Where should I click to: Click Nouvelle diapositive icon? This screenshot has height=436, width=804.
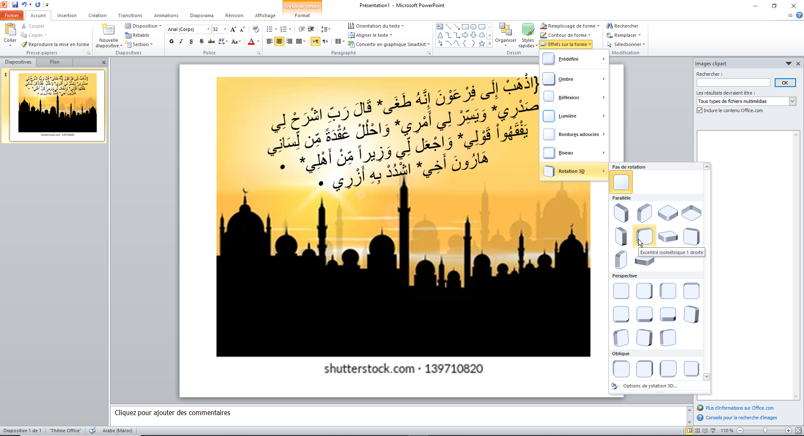[108, 30]
